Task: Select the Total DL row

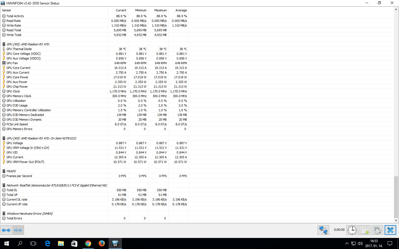Action: coord(94,190)
